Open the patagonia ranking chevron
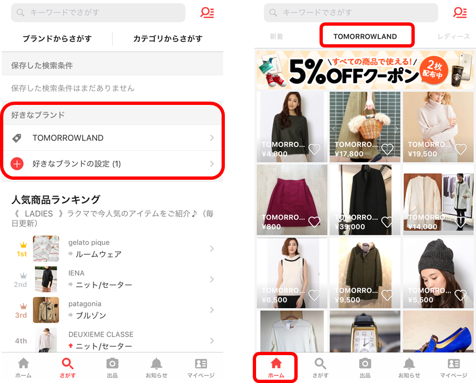476x383 pixels. point(212,310)
